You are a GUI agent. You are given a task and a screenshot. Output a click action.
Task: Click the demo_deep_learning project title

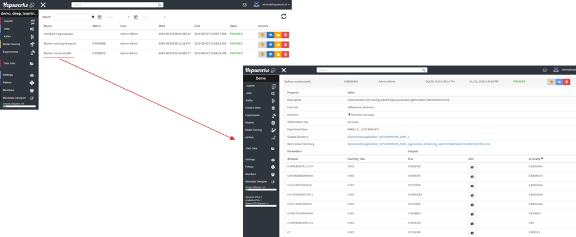click(x=19, y=13)
